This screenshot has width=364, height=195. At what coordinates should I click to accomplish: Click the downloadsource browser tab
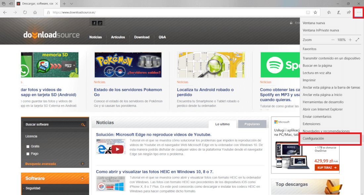tap(37, 4)
